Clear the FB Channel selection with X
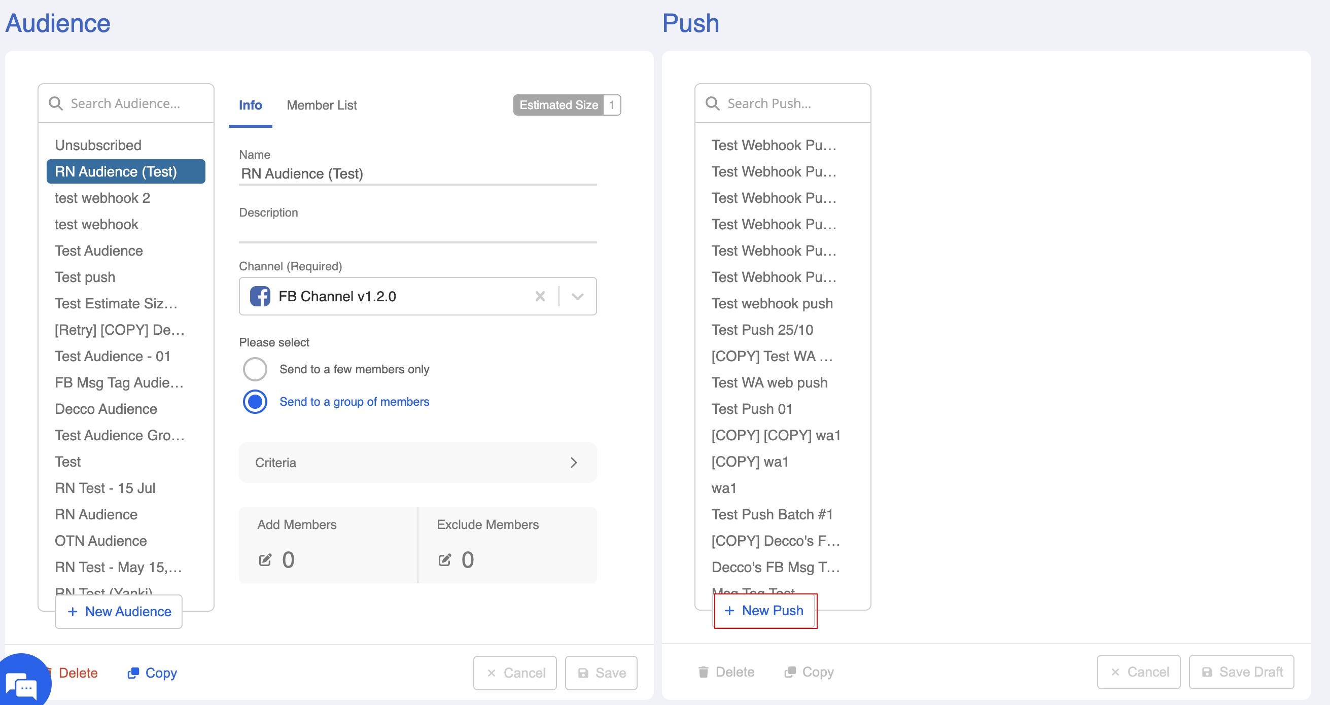The image size is (1330, 705). tap(540, 296)
